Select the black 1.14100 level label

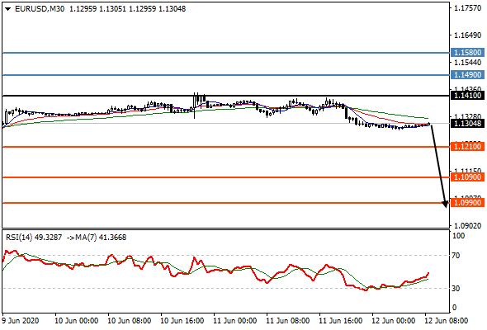pyautogui.click(x=467, y=96)
